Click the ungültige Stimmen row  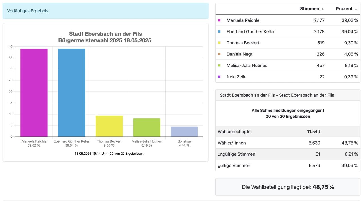(288, 154)
